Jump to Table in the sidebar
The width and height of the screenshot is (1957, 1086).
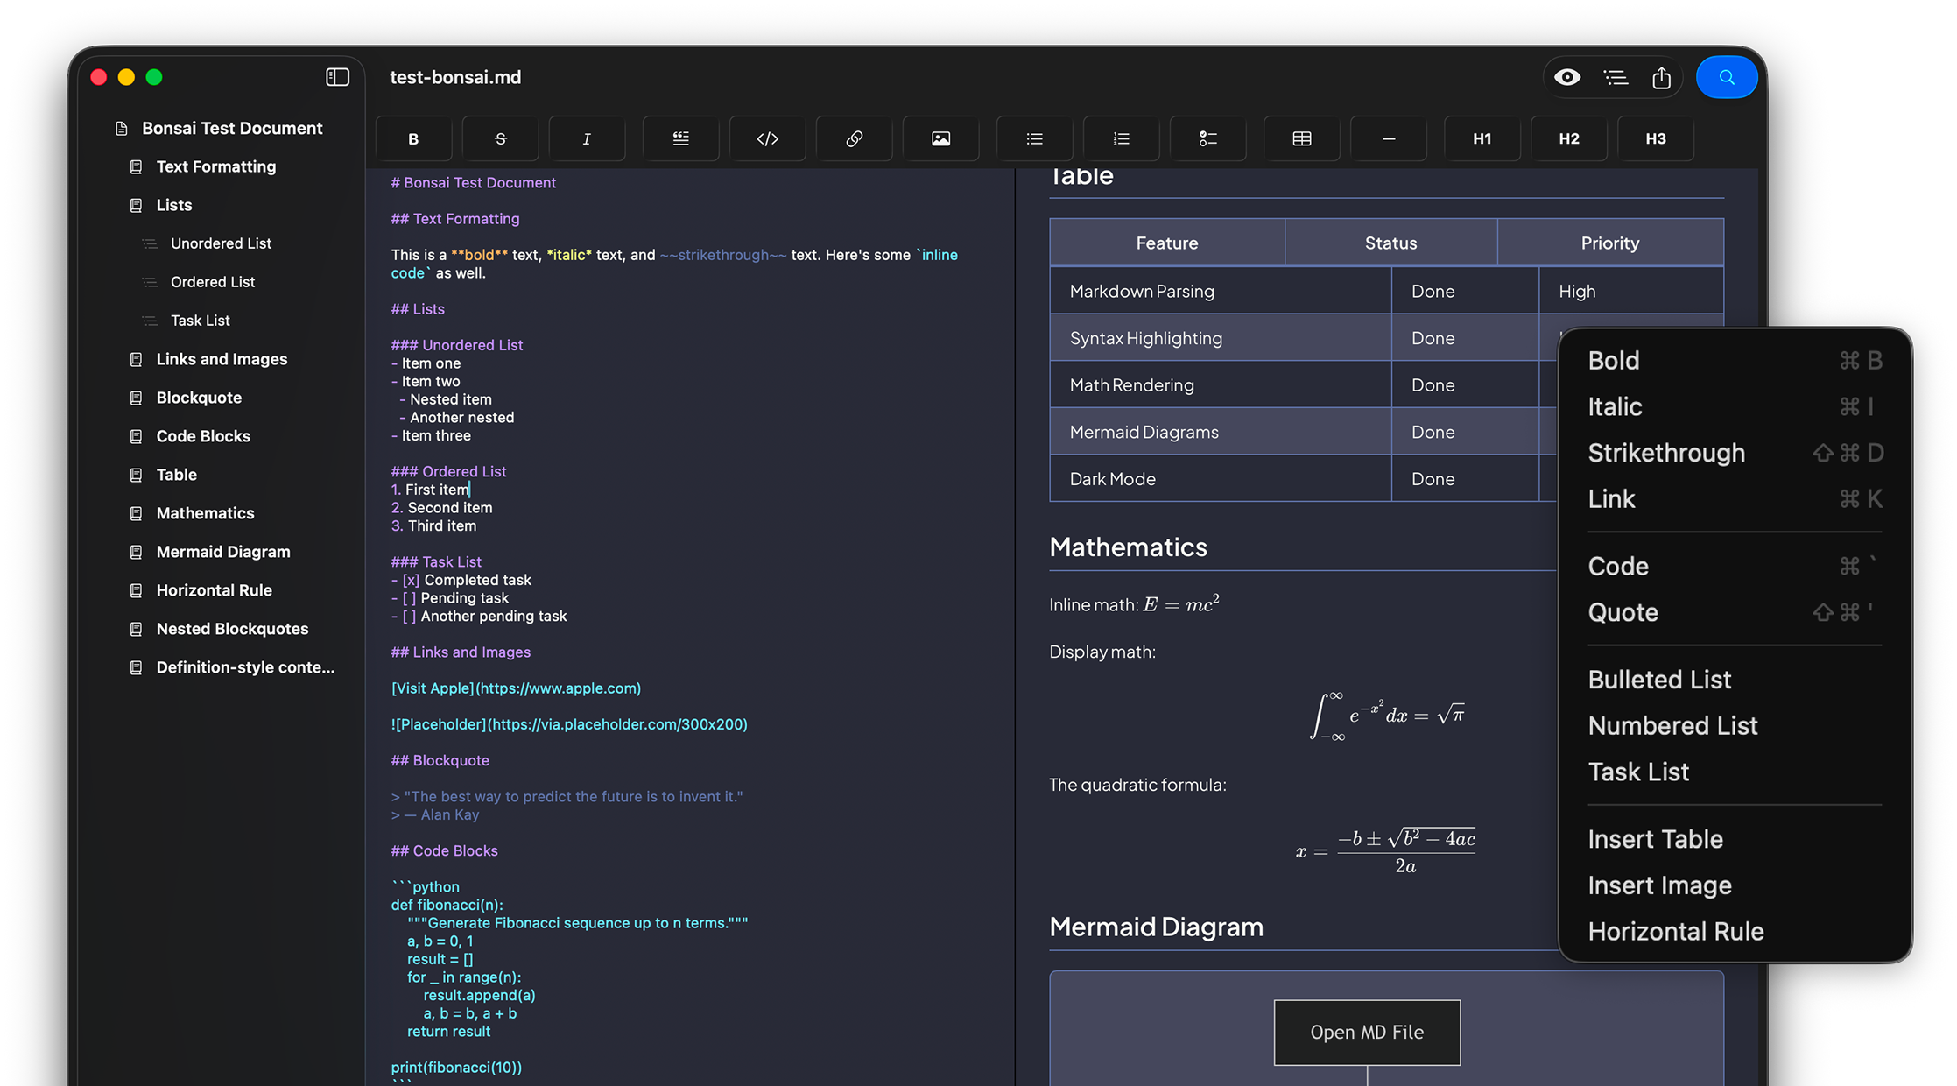pos(176,475)
